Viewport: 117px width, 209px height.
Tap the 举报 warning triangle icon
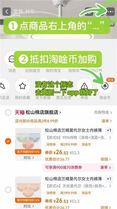tap(84, 86)
